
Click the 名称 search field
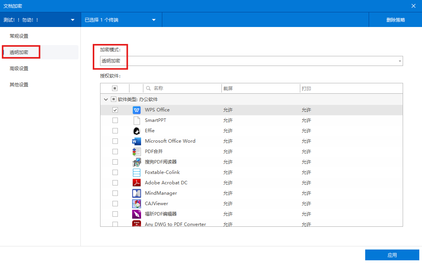pyautogui.click(x=182, y=88)
